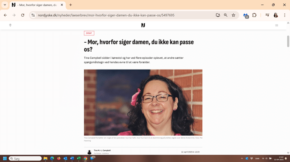The height and width of the screenshot is (162, 290).
Task: Click the scrollbar up arrow
Action: tap(288, 23)
